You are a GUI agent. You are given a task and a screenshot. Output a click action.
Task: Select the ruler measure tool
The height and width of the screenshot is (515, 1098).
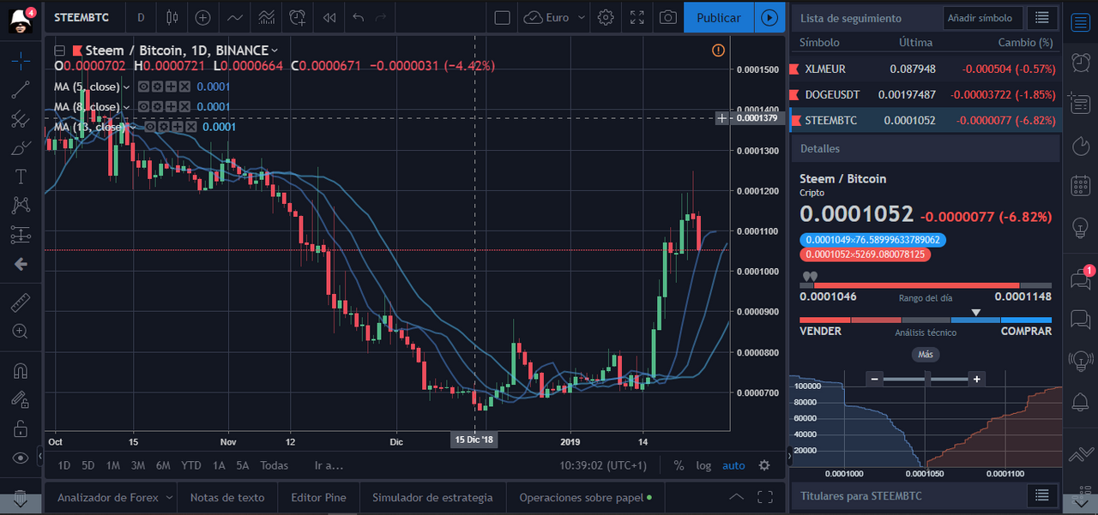coord(21,302)
